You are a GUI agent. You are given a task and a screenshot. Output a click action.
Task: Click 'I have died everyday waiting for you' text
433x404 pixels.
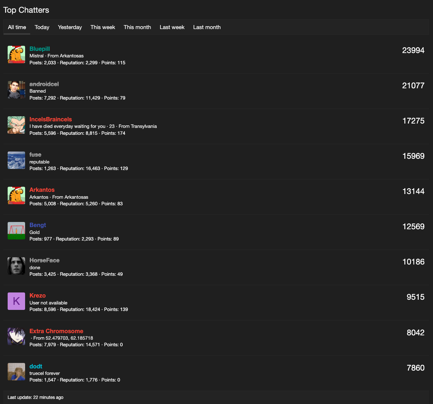67,126
